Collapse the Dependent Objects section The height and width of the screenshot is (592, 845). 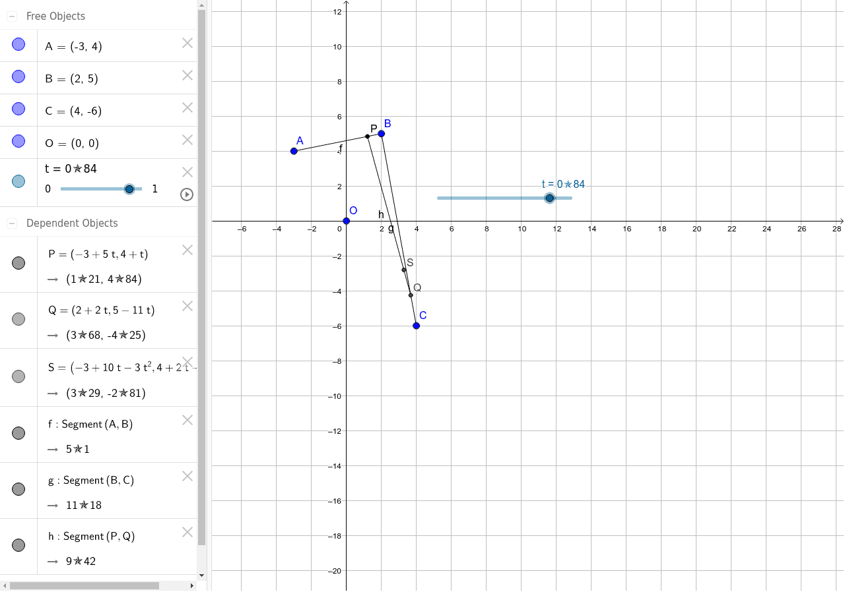click(11, 223)
